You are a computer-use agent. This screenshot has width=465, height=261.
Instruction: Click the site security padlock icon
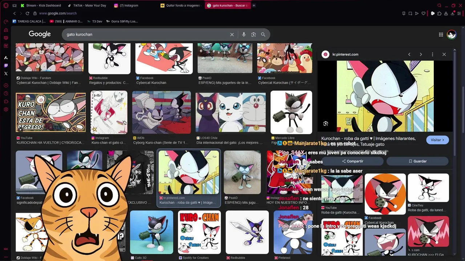(35, 13)
